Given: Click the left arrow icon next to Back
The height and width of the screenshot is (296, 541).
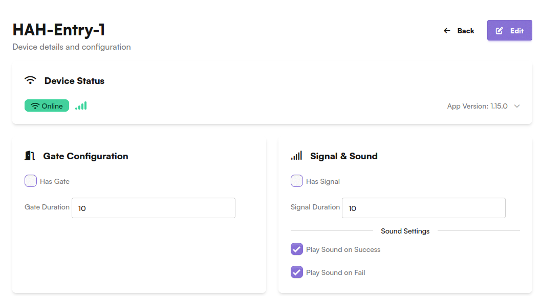Looking at the screenshot, I should [447, 31].
